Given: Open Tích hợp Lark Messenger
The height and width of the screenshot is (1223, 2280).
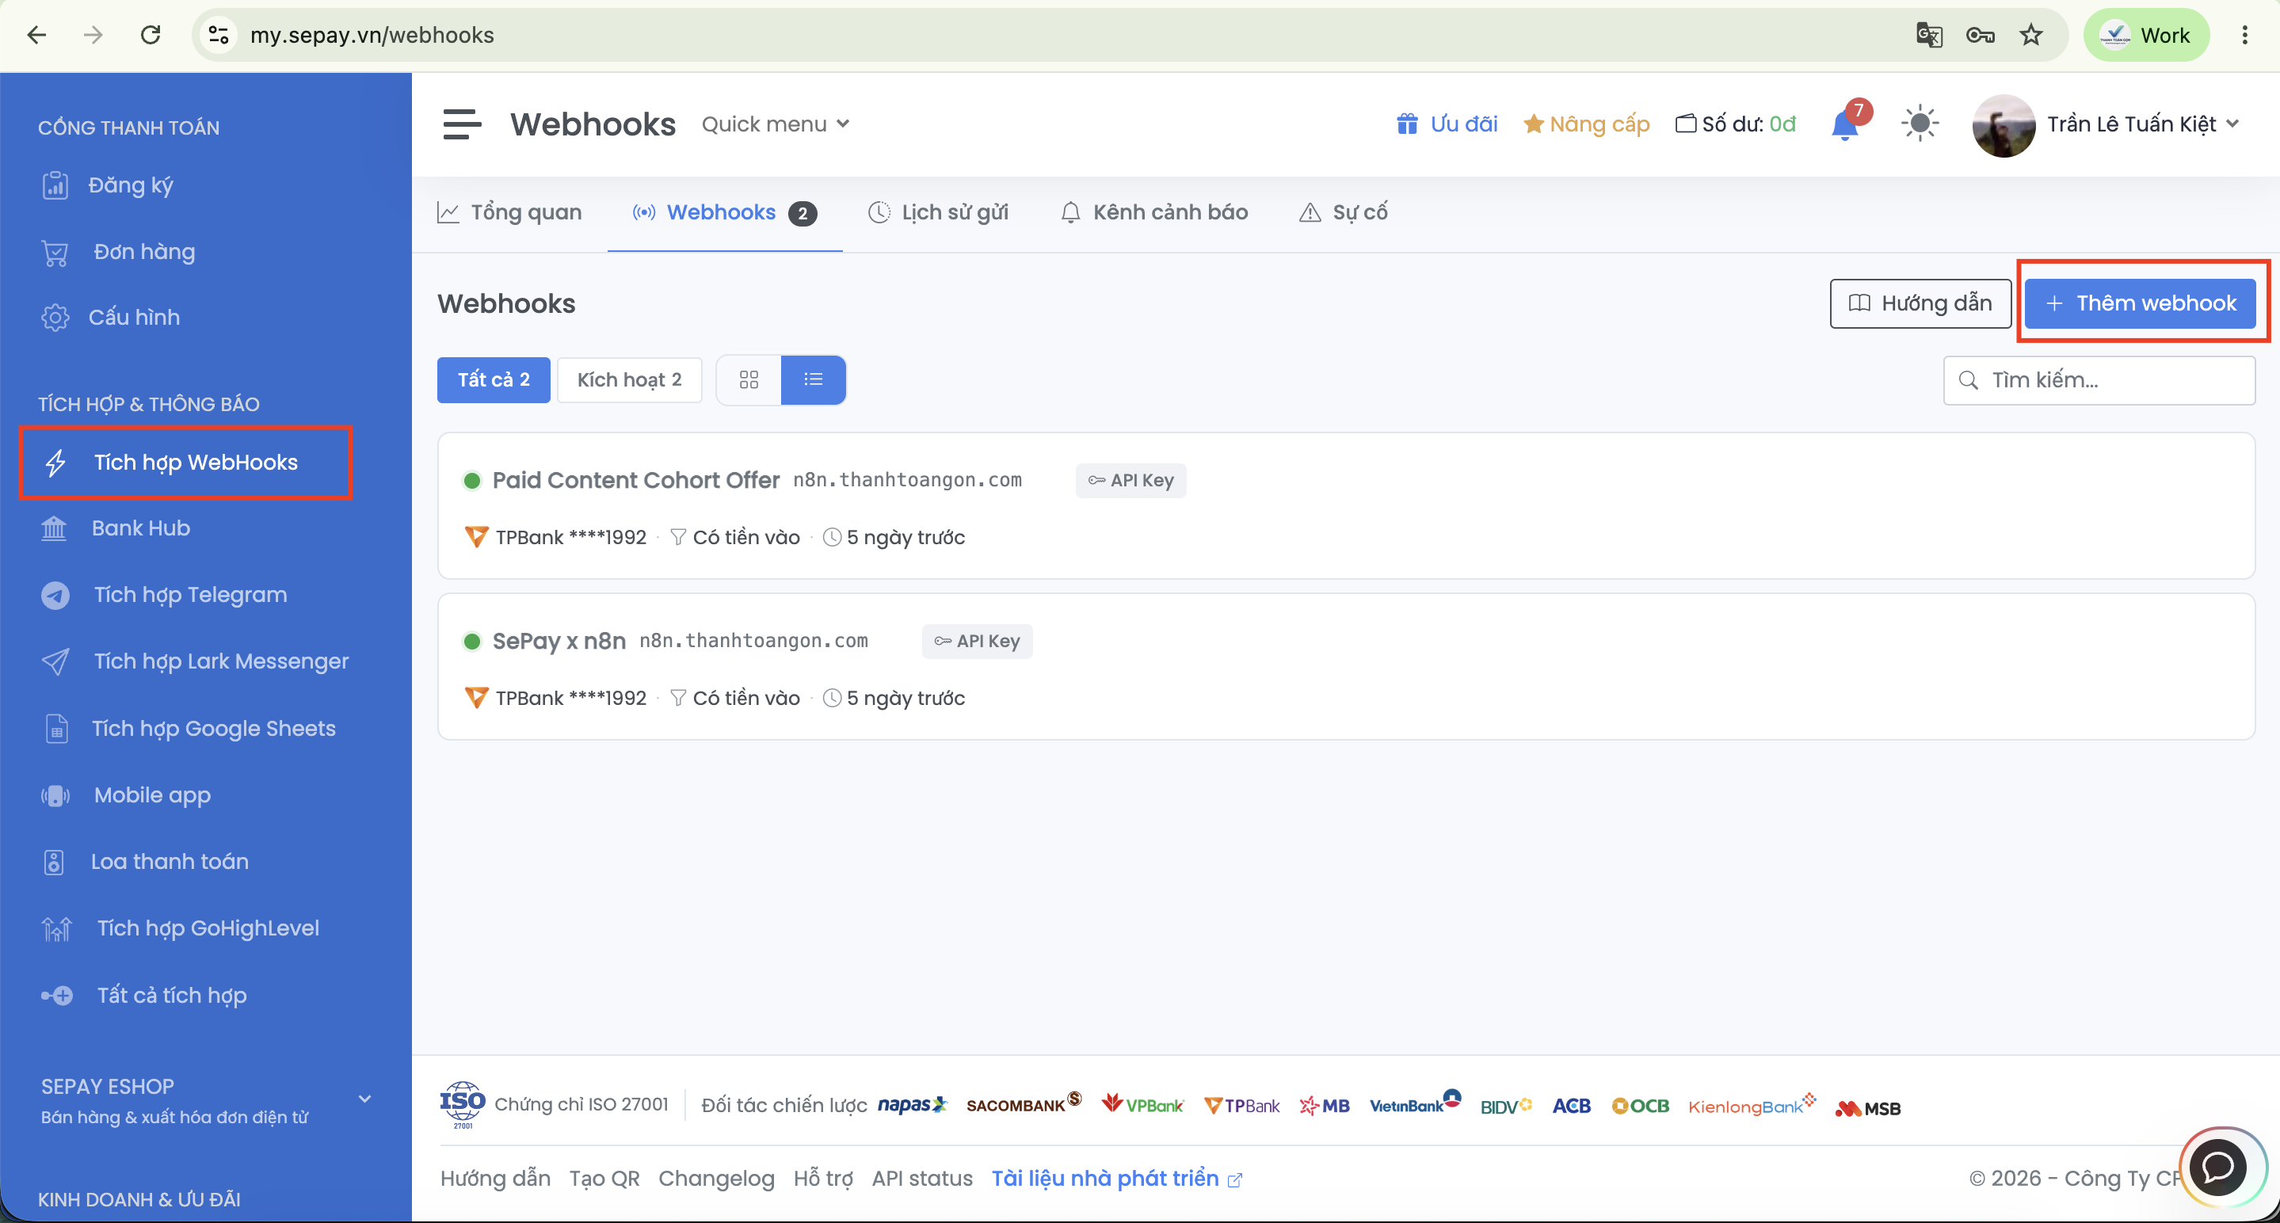Looking at the screenshot, I should pyautogui.click(x=195, y=661).
